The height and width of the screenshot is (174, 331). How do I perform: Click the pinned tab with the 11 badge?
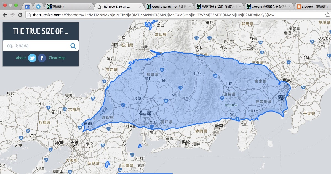(27, 6)
